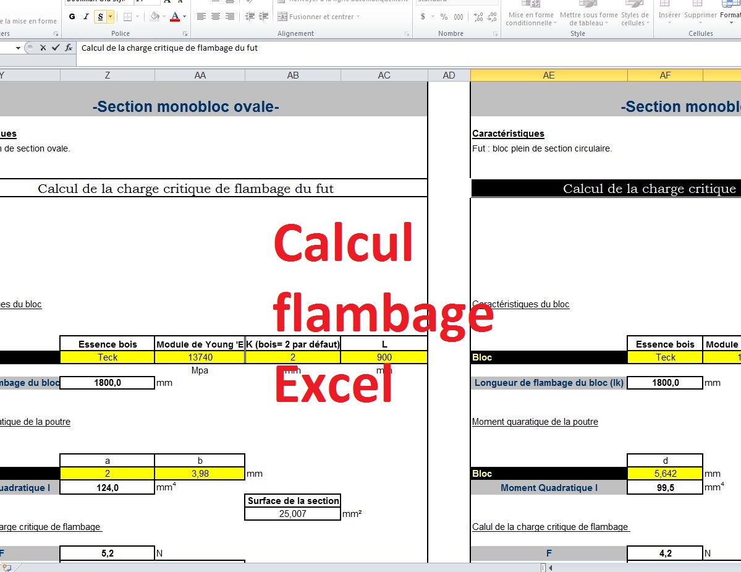741x572 pixels.
Task: Open Fusionner et centrer dropdown arrow
Action: (x=358, y=17)
